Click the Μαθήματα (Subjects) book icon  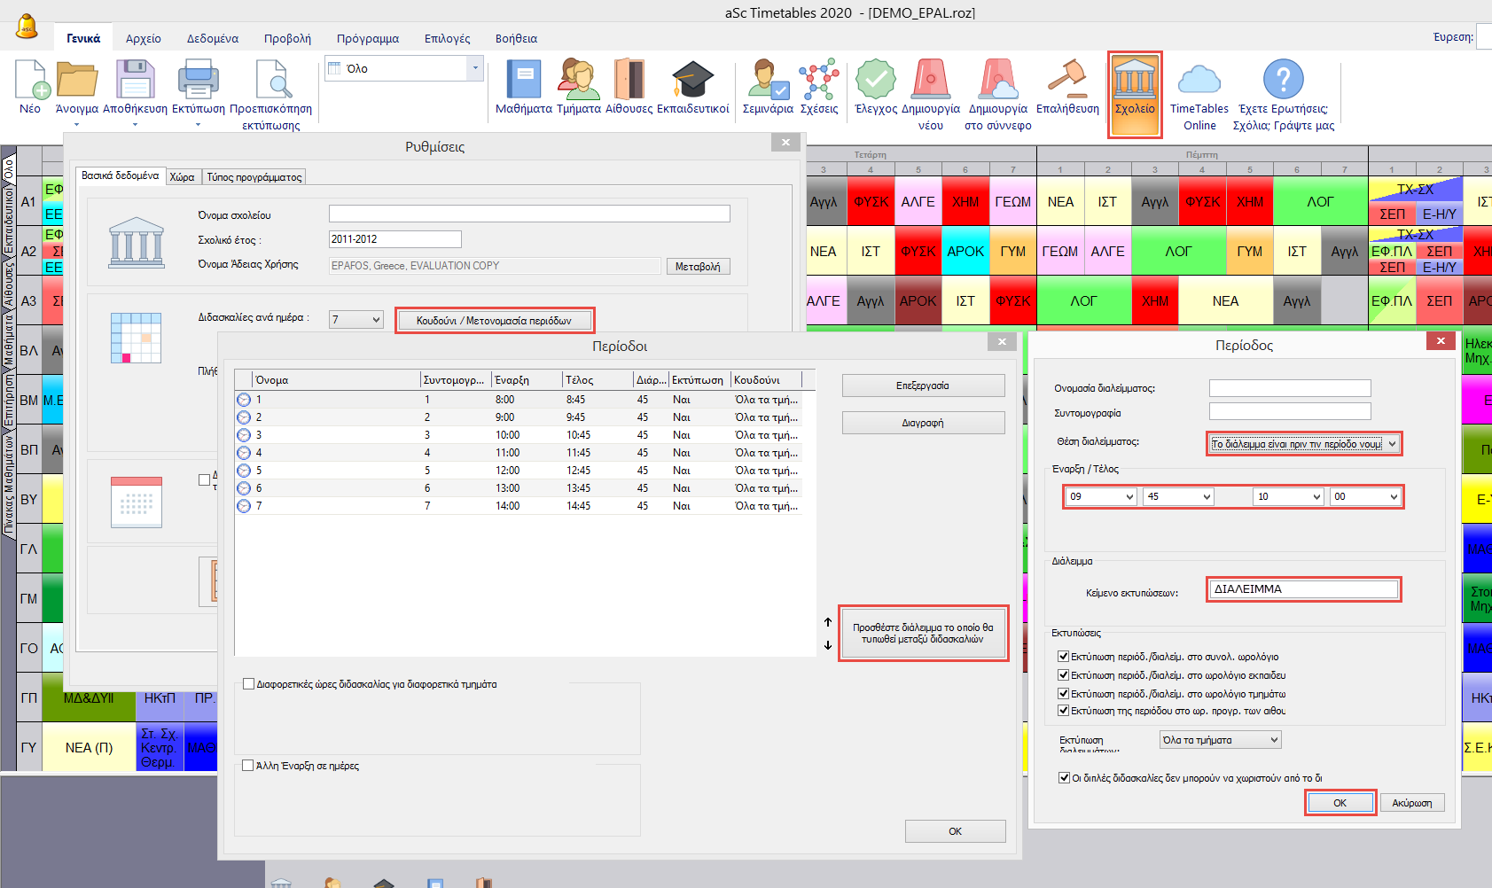523,81
